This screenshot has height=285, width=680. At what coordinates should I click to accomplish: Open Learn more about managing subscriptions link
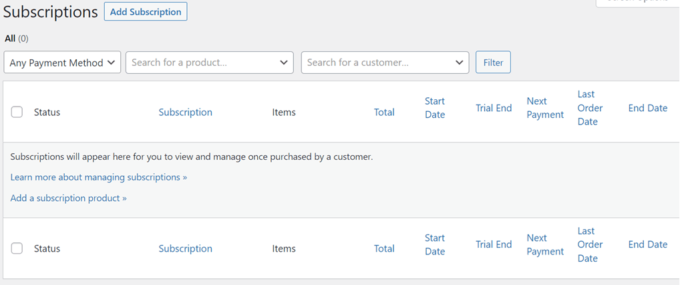[x=98, y=177]
